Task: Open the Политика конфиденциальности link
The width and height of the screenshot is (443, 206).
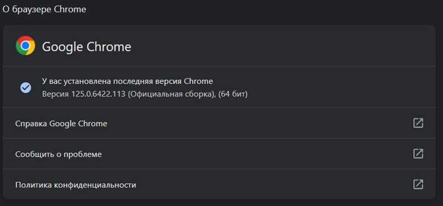Action: click(x=76, y=185)
